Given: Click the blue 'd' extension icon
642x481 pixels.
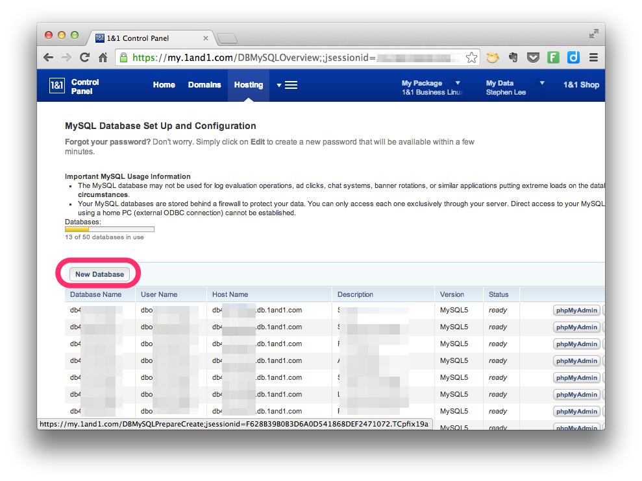Looking at the screenshot, I should pos(573,58).
